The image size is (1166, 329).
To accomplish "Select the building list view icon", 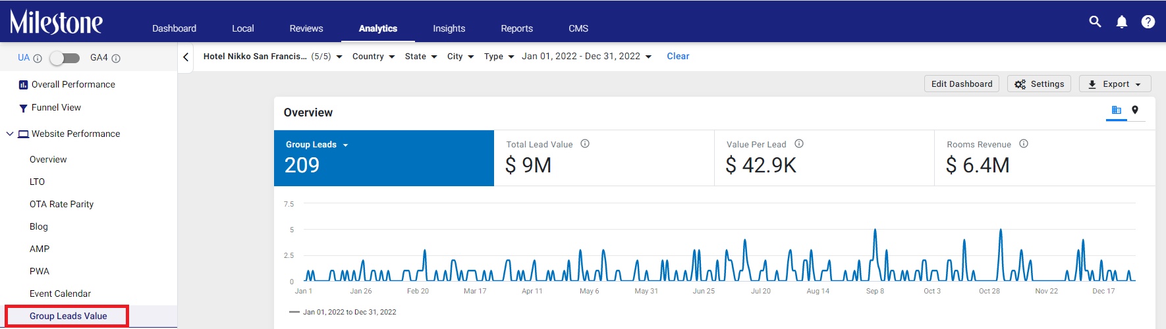I will tap(1117, 110).
